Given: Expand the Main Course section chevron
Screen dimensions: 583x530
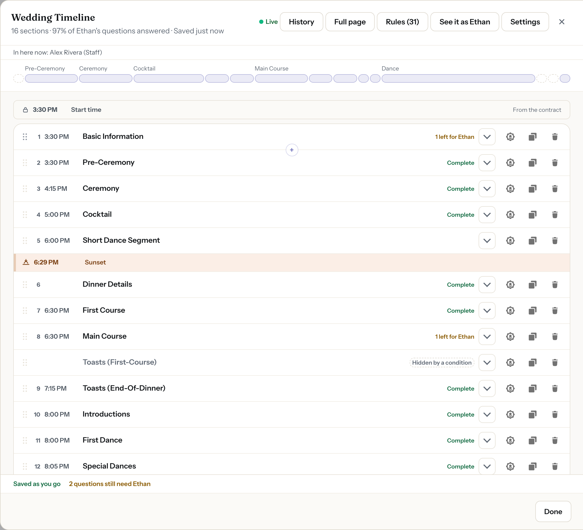Looking at the screenshot, I should pyautogui.click(x=487, y=337).
